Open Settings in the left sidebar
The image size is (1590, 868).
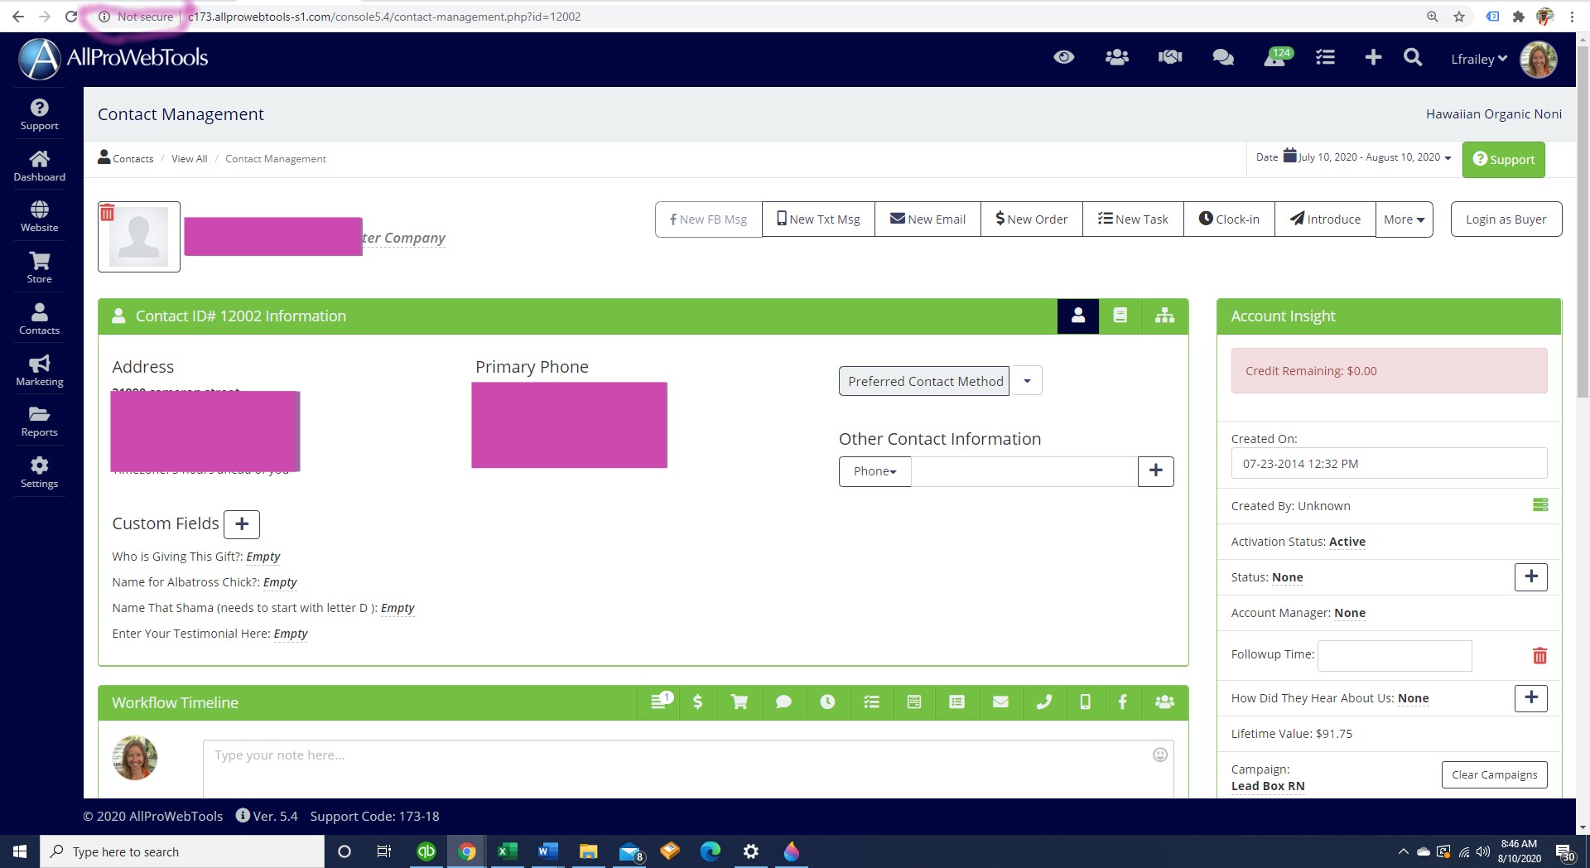coord(39,472)
